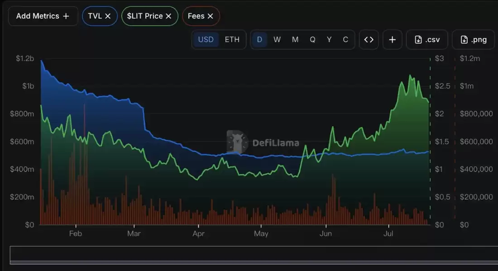Click the Add Metrics button
This screenshot has height=271, width=498.
point(43,16)
